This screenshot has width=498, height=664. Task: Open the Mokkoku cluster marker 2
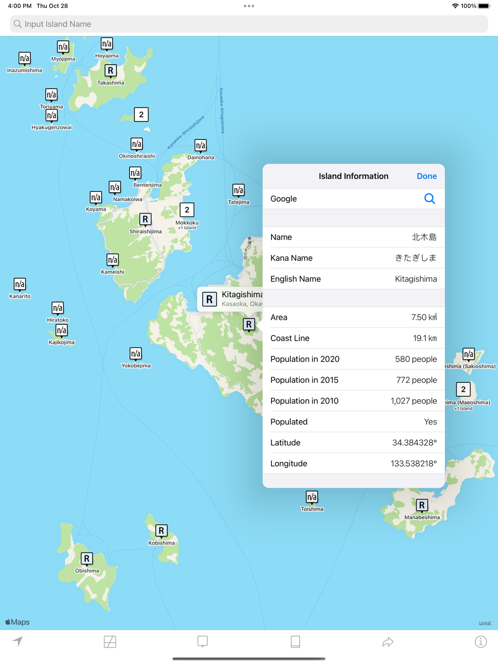187,210
